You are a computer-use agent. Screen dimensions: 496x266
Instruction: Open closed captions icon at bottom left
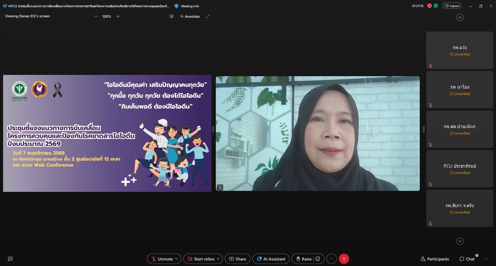tap(10, 259)
